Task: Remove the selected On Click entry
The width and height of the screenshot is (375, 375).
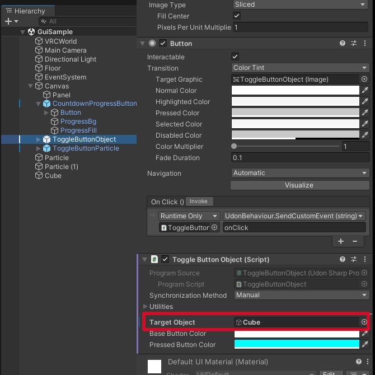Action: tap(355, 241)
